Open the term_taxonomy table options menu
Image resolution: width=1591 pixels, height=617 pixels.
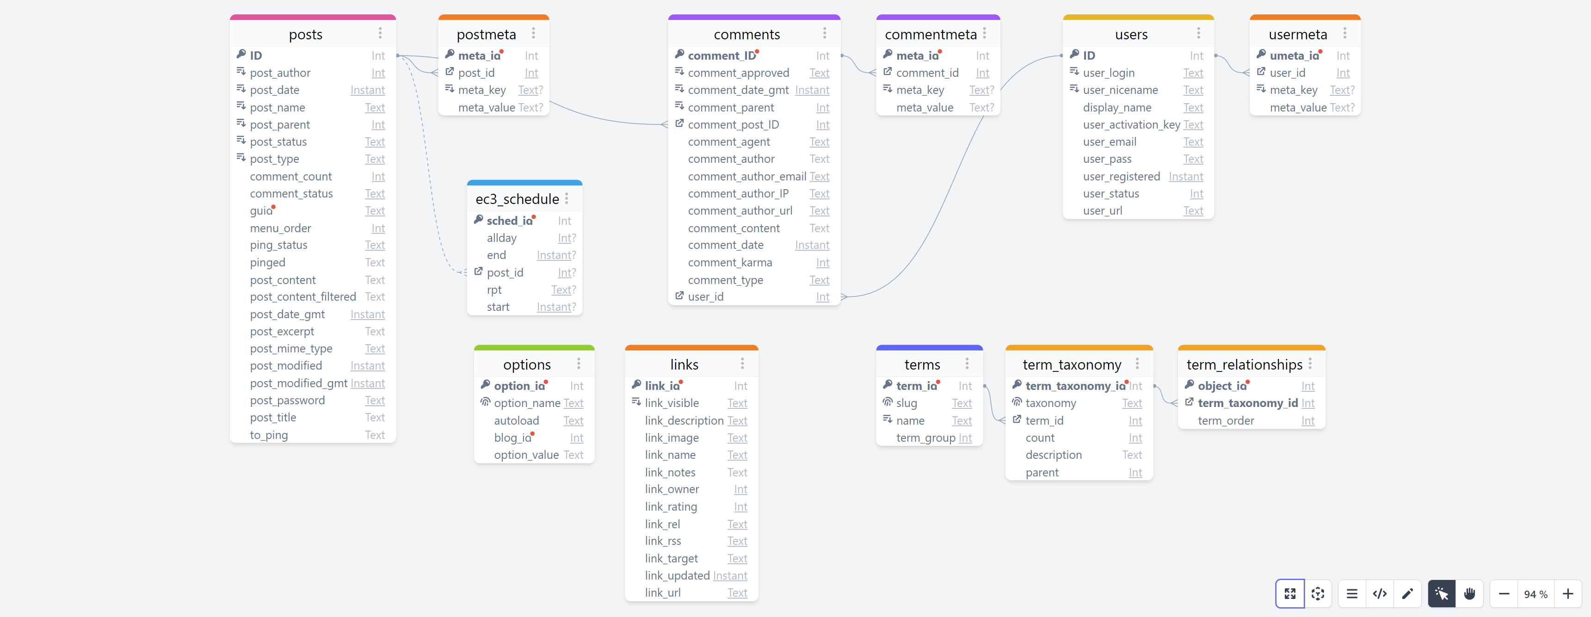coord(1137,364)
